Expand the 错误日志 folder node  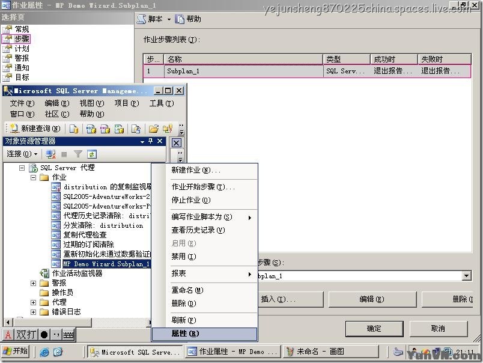(x=33, y=312)
